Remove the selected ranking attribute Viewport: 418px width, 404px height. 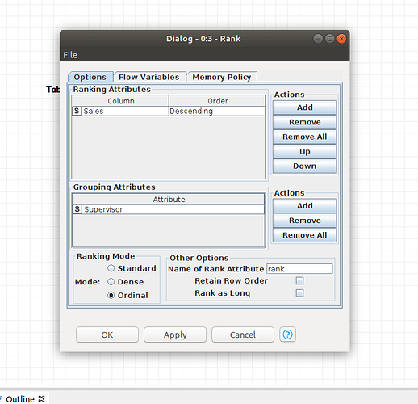click(x=305, y=122)
